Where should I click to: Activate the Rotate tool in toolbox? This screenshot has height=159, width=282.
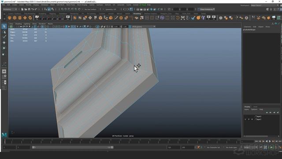[x=4, y=48]
